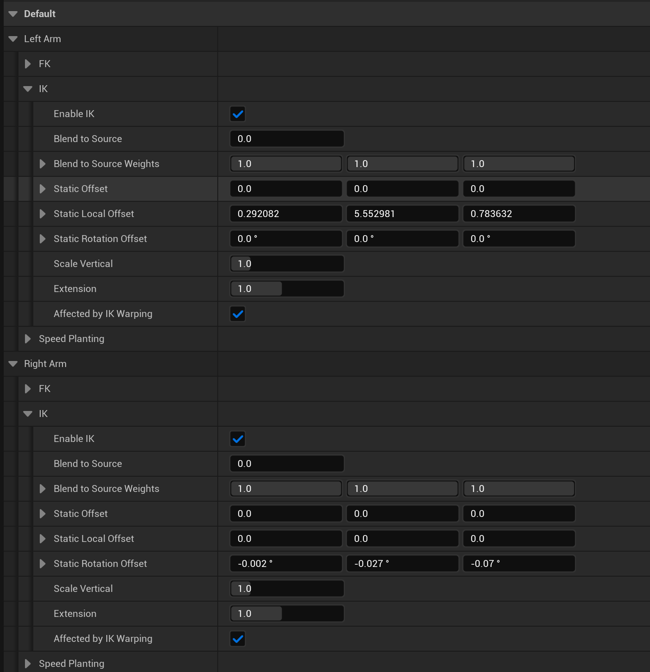Expand Right Arm Static Rotation Offset arrow
650x672 pixels.
tap(43, 564)
